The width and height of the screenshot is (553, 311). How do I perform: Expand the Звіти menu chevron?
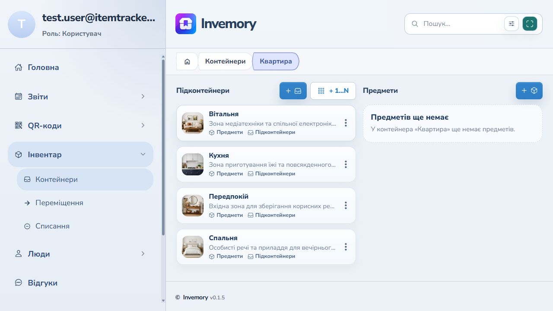[143, 96]
